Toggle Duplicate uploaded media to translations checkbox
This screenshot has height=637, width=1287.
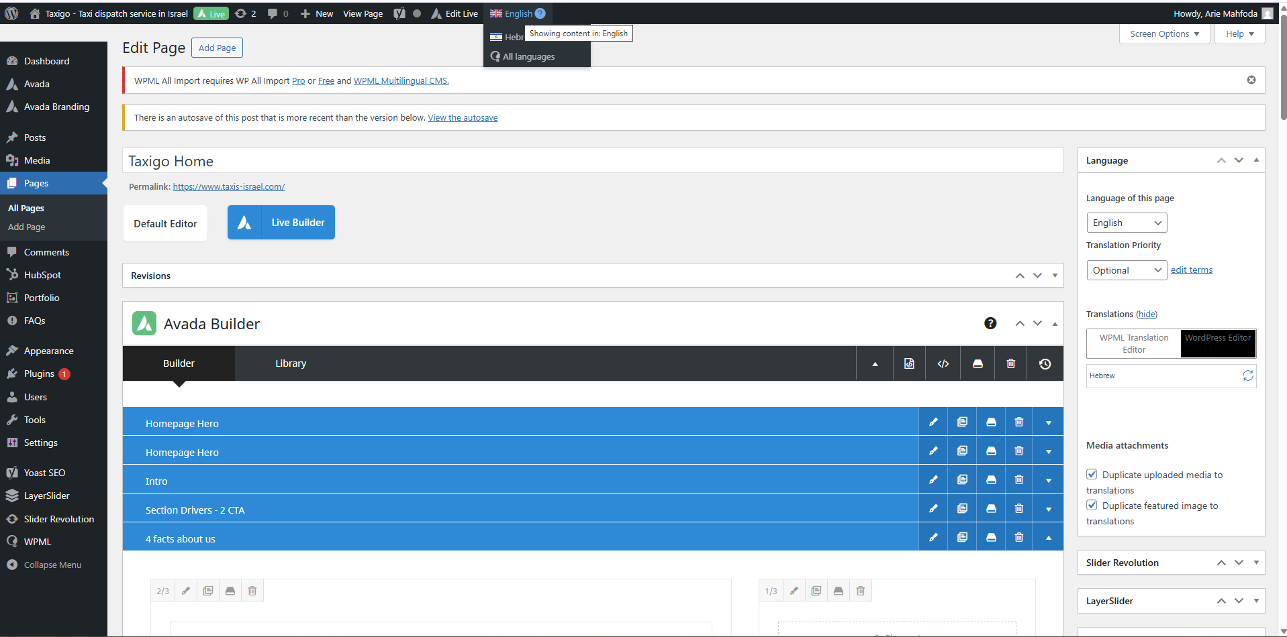click(1092, 474)
